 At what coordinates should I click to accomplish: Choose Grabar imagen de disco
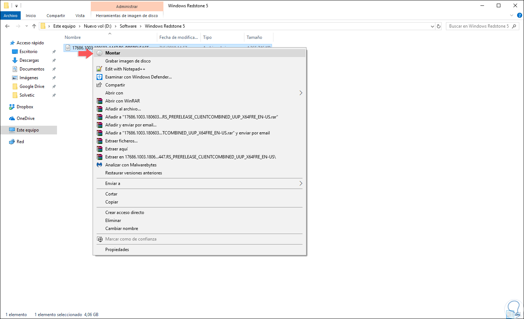(x=200, y=61)
